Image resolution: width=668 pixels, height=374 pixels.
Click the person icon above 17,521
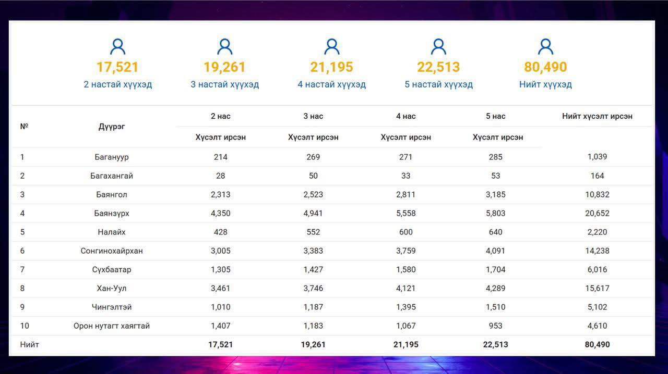pyautogui.click(x=118, y=47)
